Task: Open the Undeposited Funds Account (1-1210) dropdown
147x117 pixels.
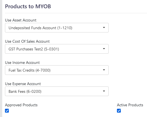Action: (57, 28)
